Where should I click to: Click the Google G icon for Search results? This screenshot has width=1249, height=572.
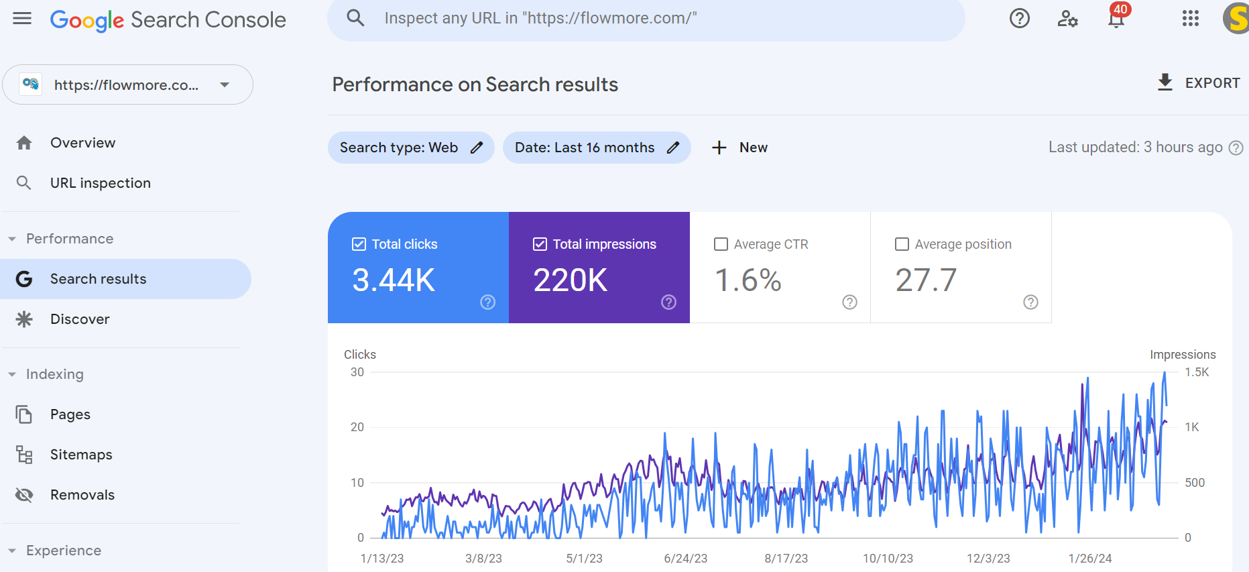point(24,279)
